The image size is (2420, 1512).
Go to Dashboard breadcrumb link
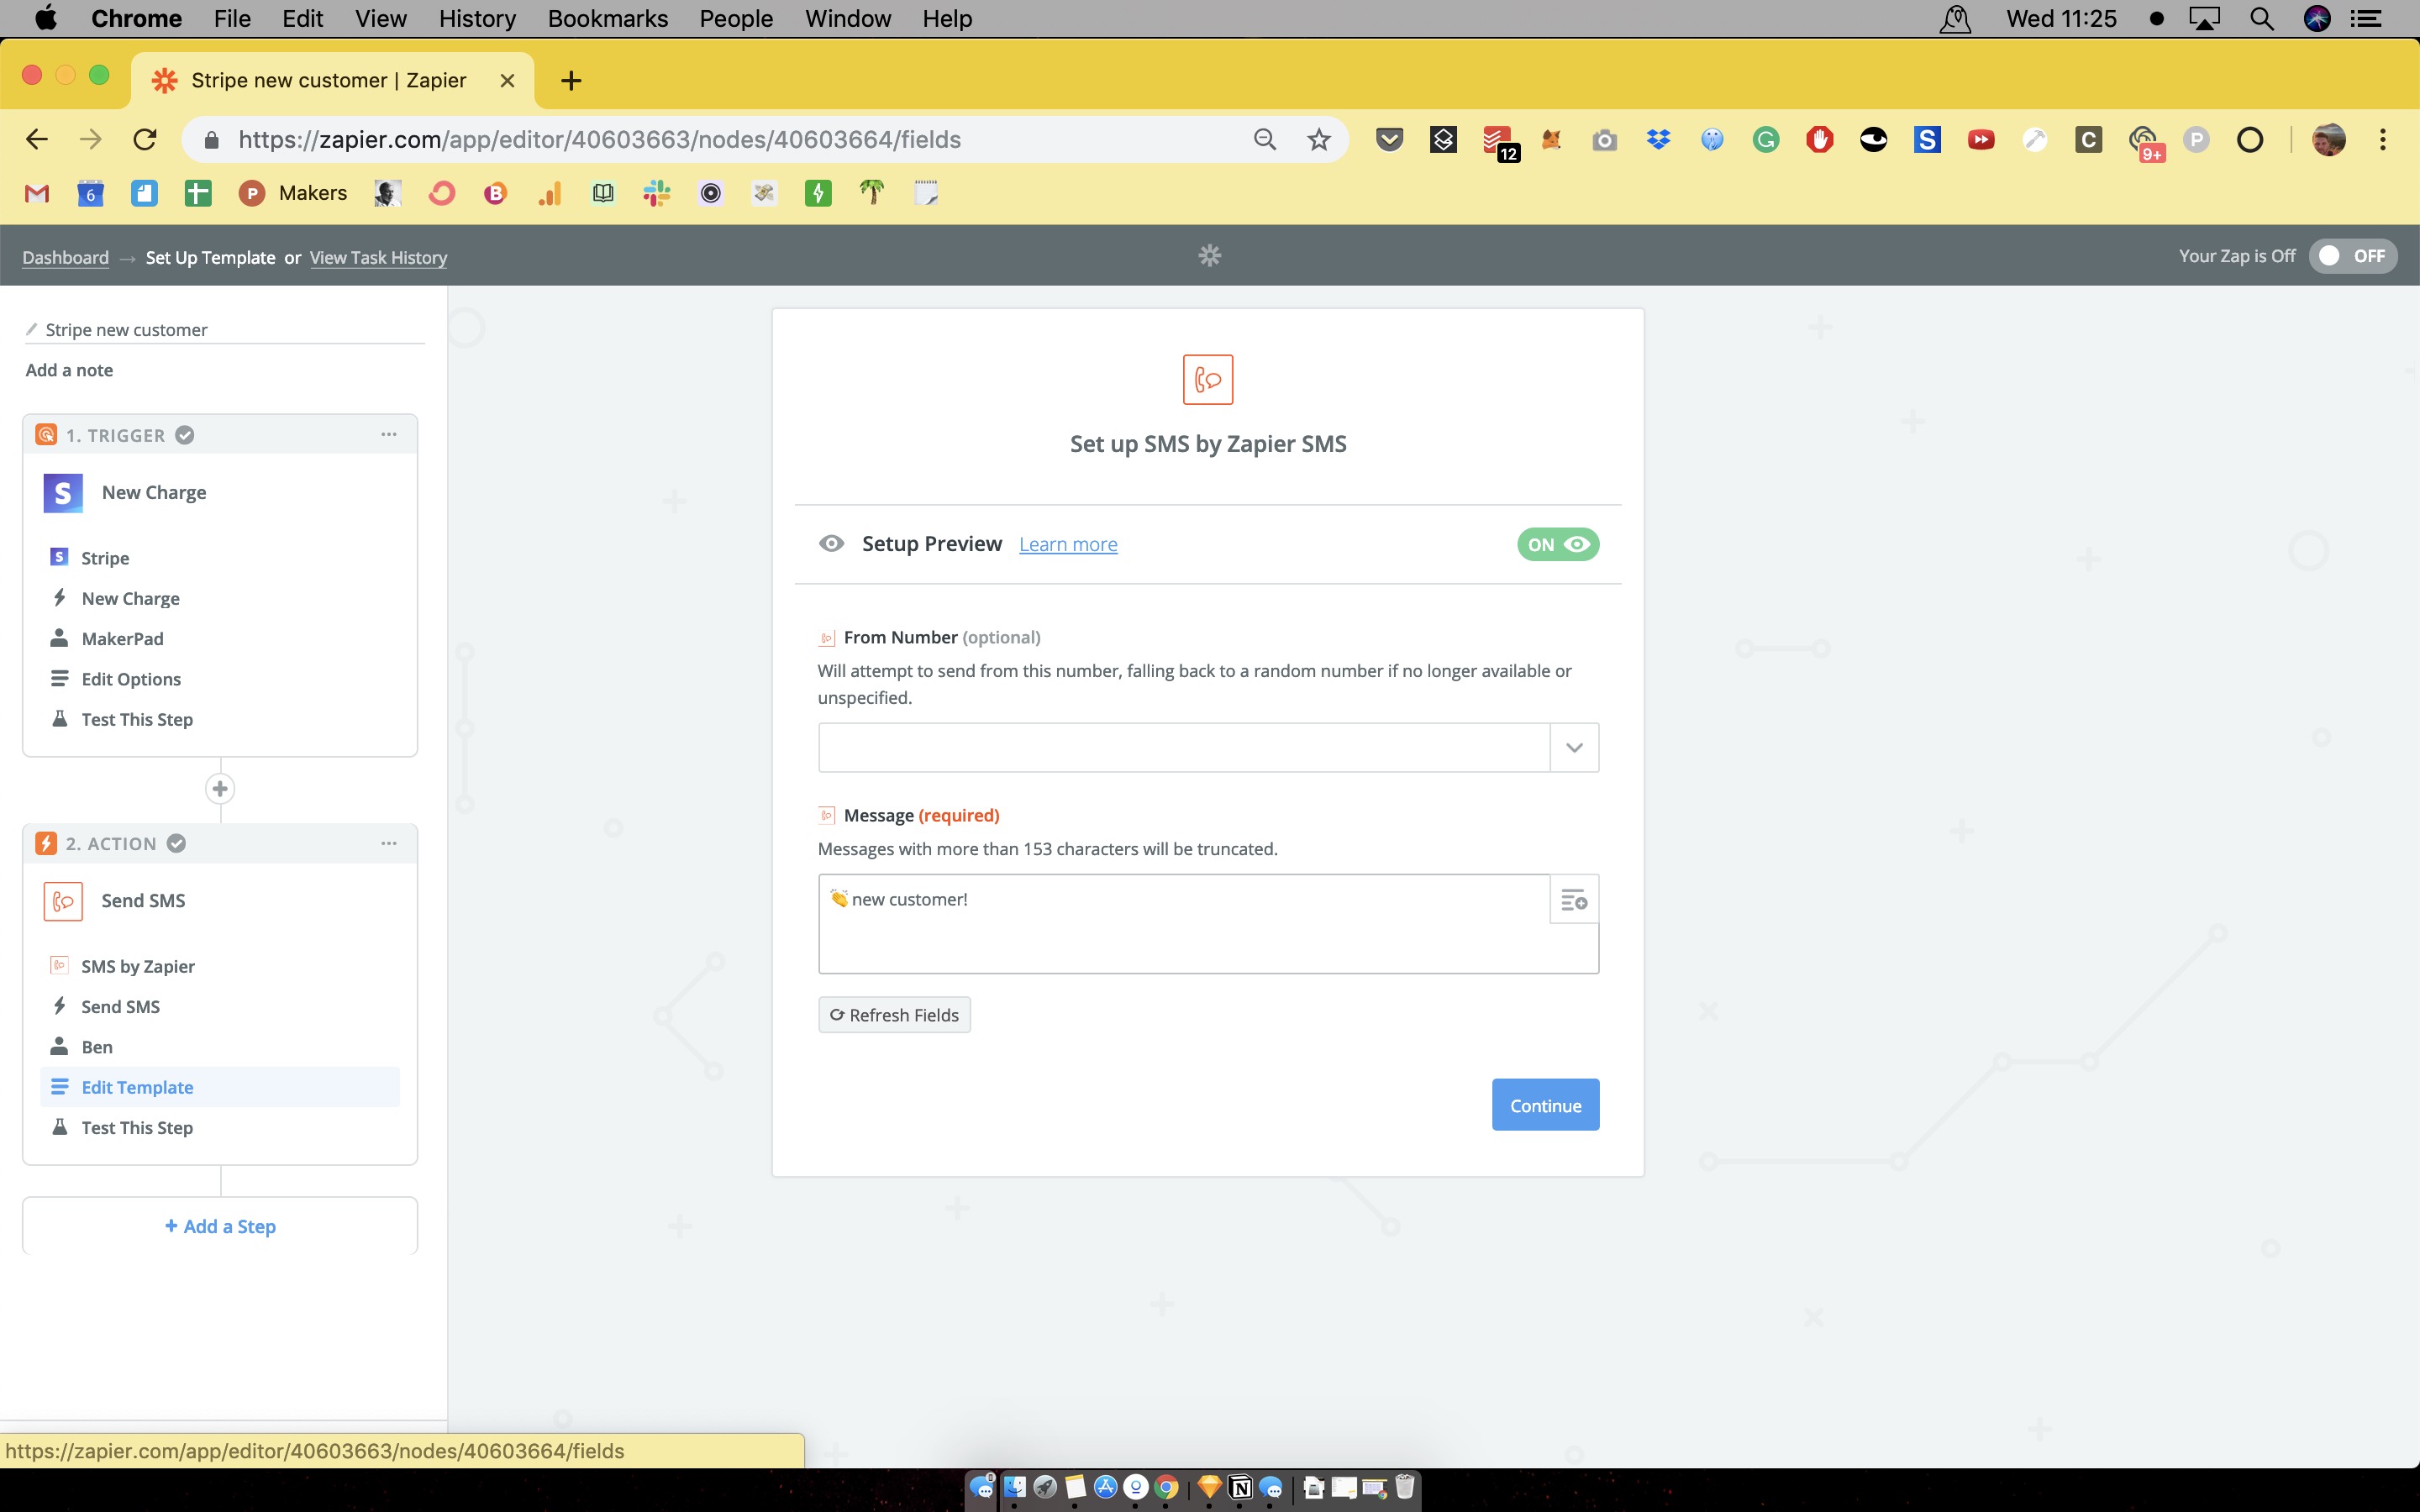pos(66,257)
